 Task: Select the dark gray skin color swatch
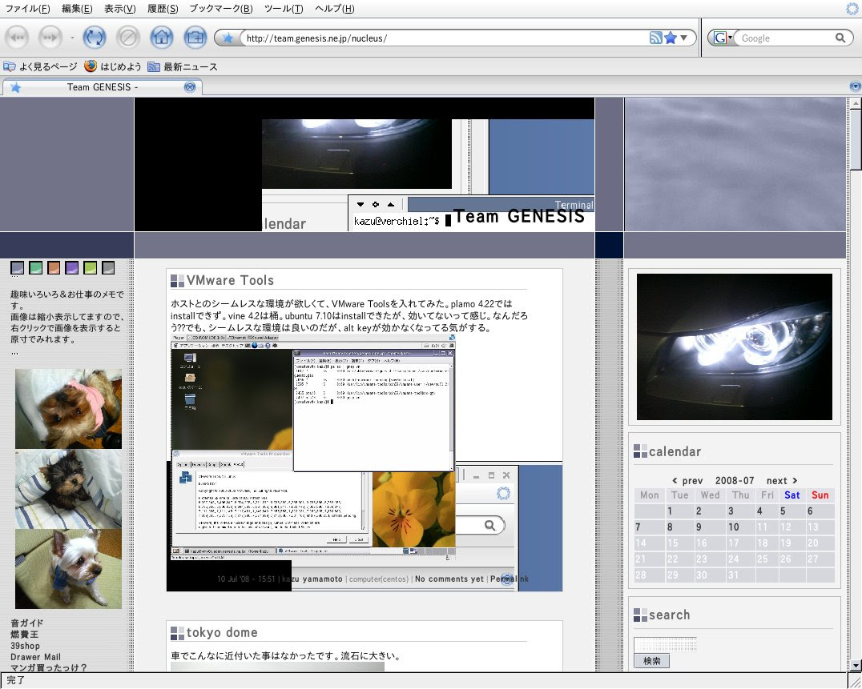(107, 267)
